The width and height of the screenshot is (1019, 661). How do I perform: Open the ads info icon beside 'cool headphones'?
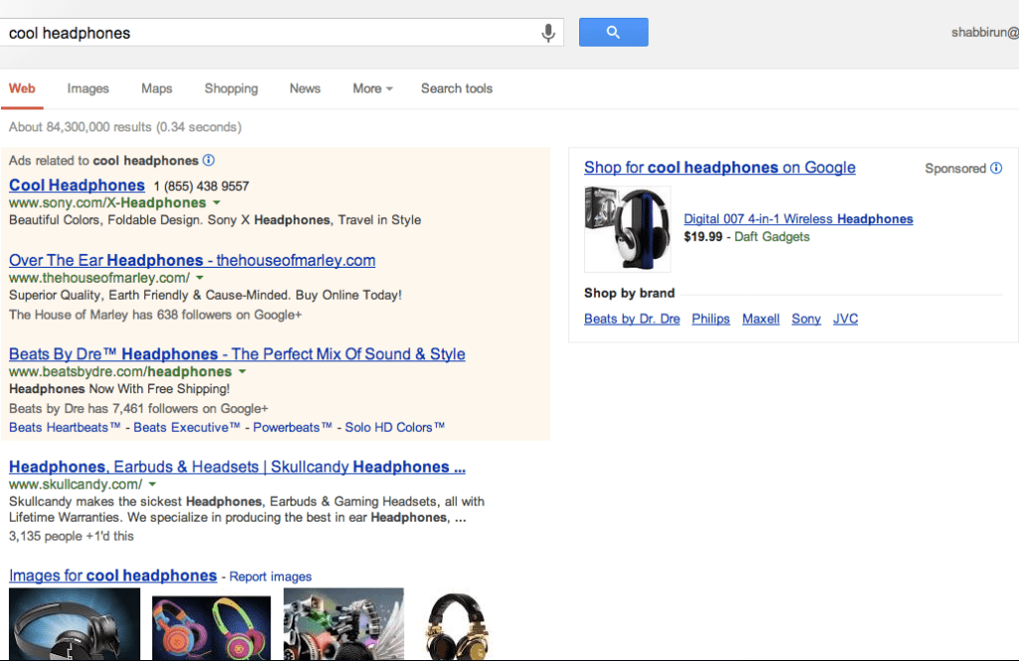pos(209,160)
